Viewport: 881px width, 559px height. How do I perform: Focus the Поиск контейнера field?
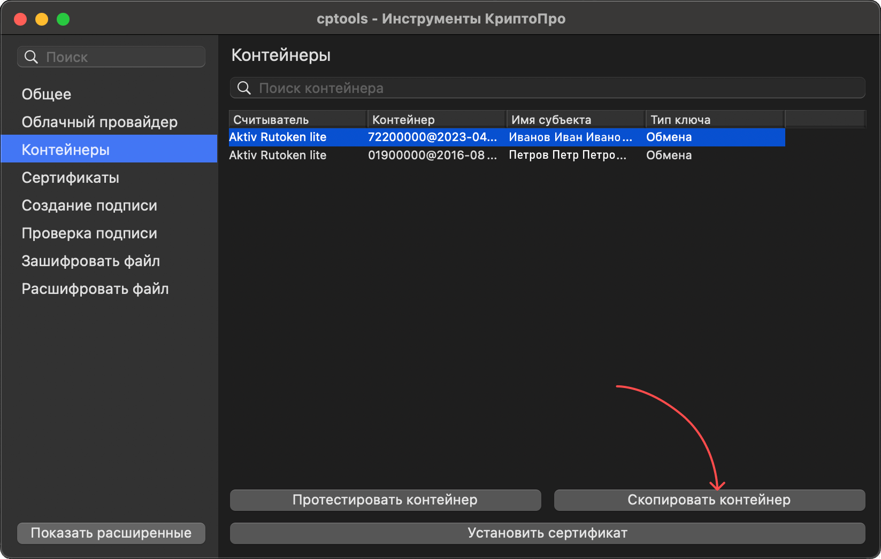[547, 88]
